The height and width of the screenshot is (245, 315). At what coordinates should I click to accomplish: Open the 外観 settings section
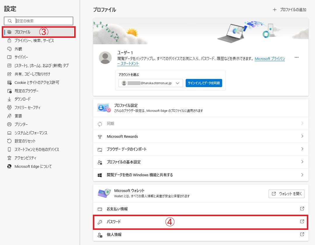pyautogui.click(x=18, y=49)
